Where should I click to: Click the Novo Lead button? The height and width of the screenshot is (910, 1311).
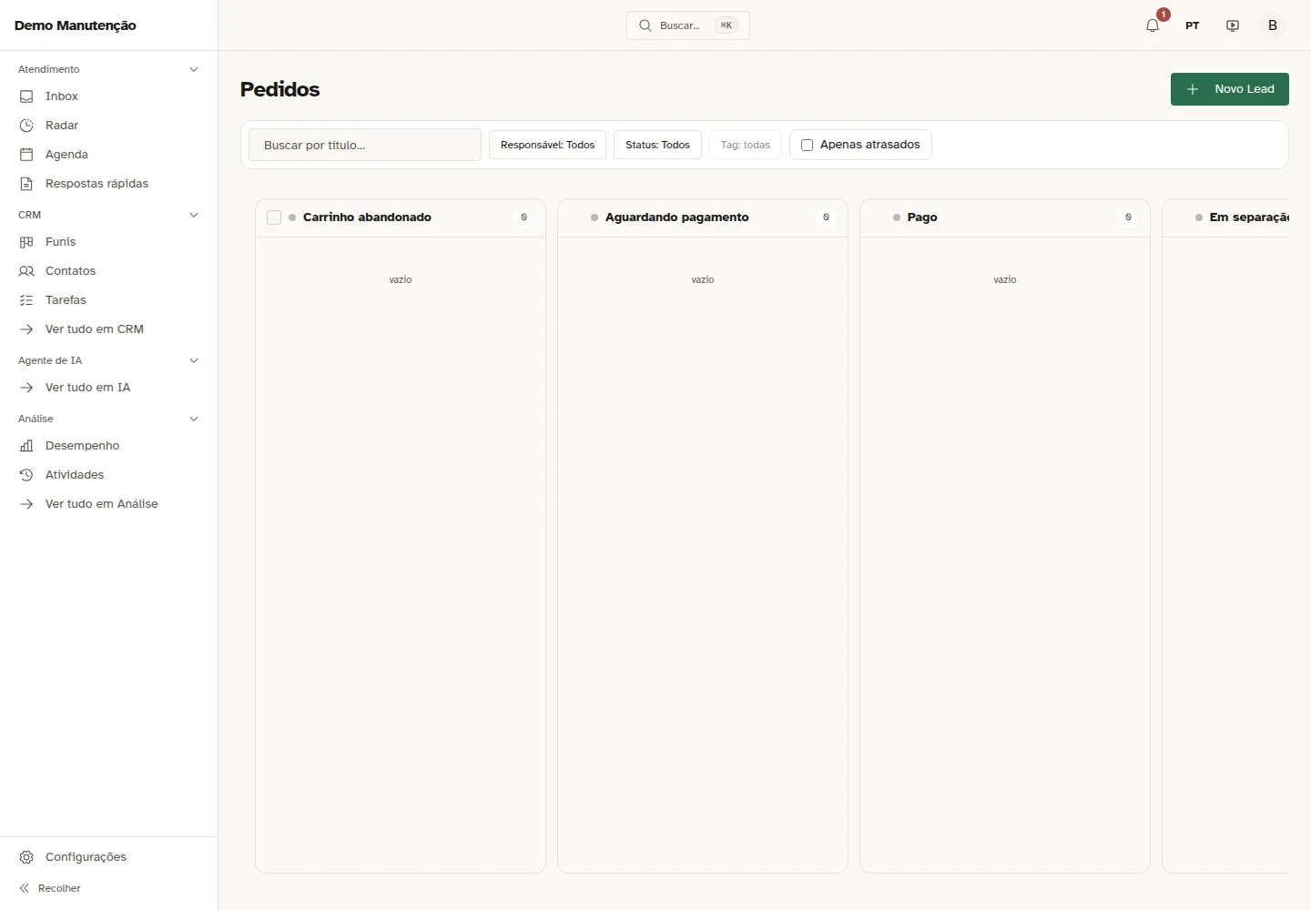(1230, 89)
